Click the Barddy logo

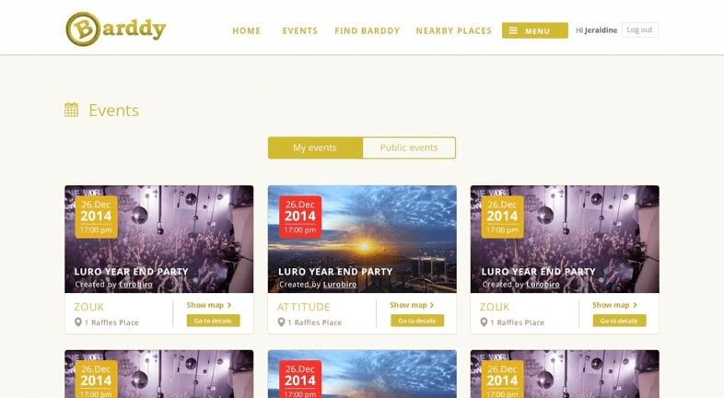click(115, 29)
